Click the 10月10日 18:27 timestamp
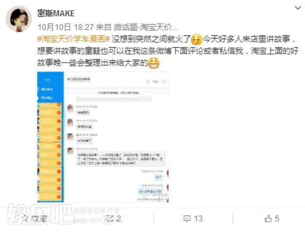This screenshot has width=305, height=232. coord(66,27)
